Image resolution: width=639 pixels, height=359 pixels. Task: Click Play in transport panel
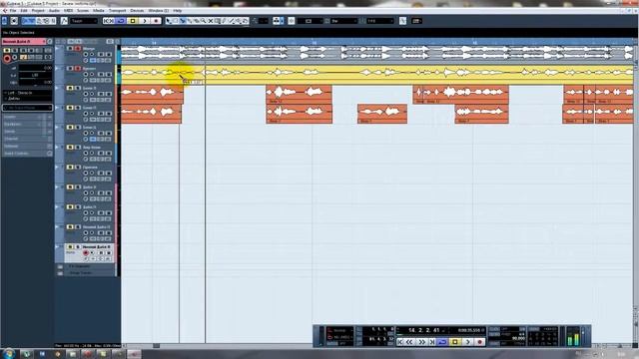tap(467, 342)
